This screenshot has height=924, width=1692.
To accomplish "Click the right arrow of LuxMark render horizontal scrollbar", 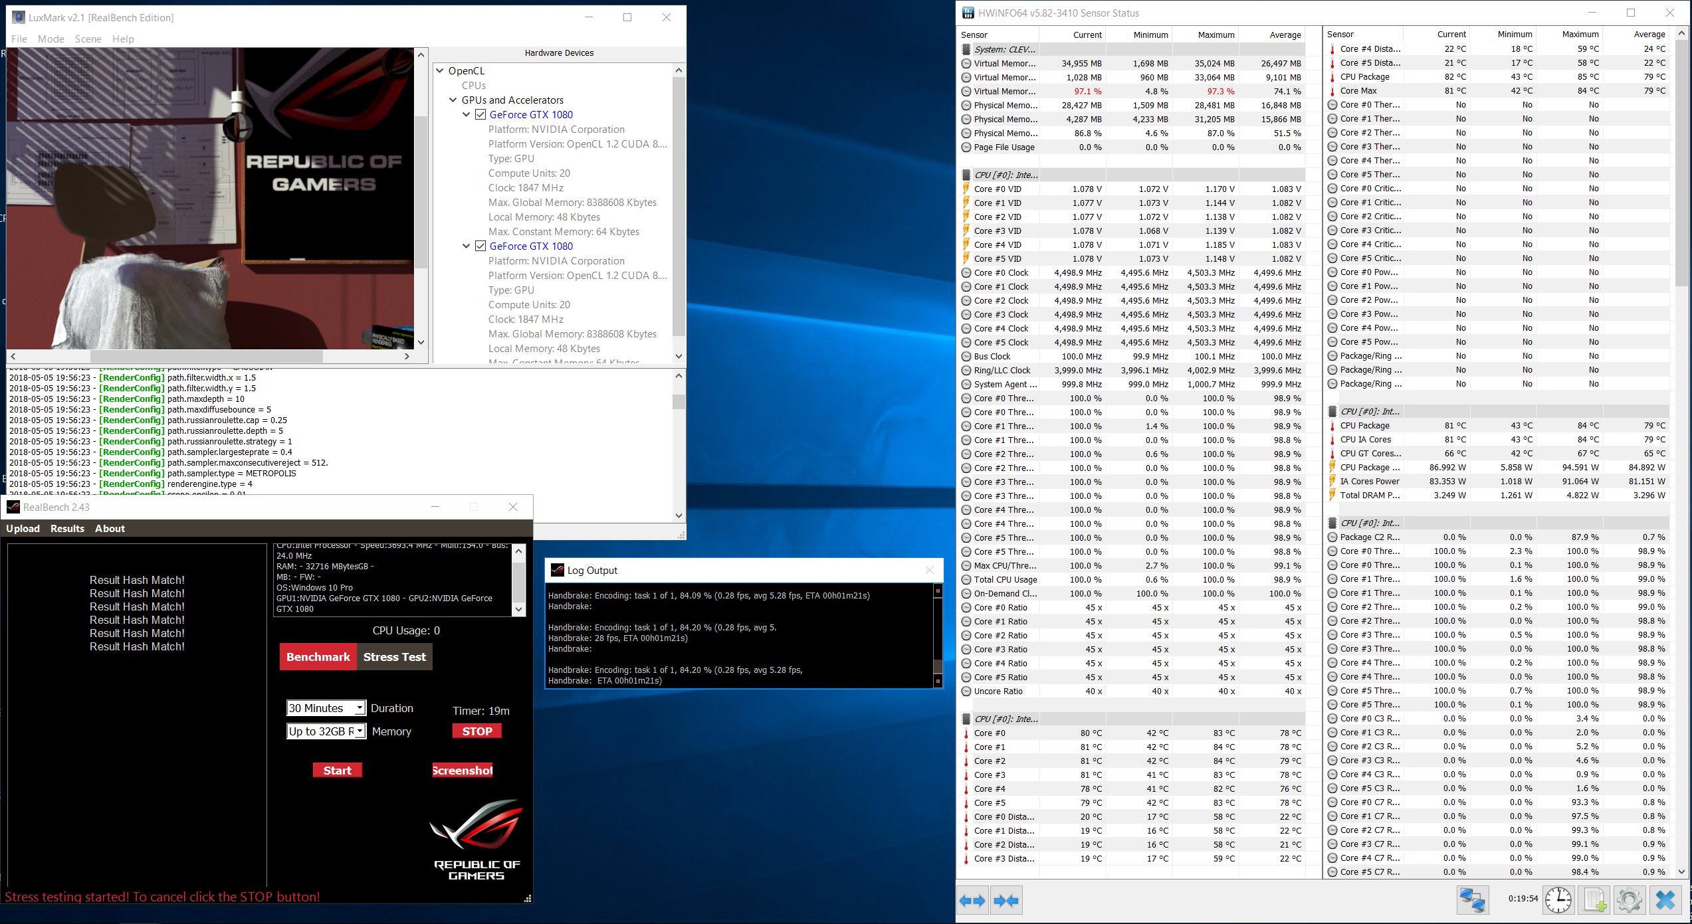I will pos(407,356).
